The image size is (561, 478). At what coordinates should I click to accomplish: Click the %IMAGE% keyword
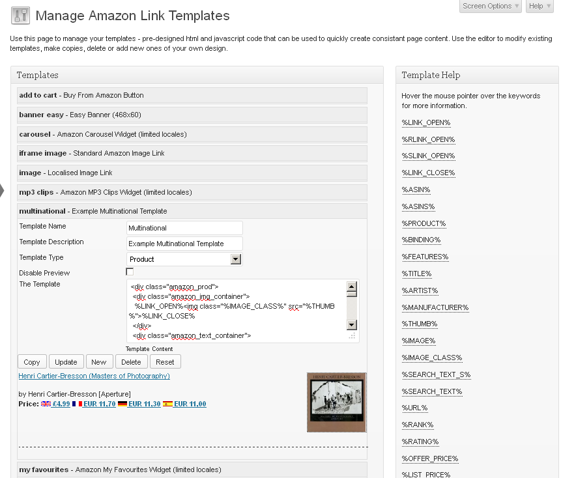418,341
